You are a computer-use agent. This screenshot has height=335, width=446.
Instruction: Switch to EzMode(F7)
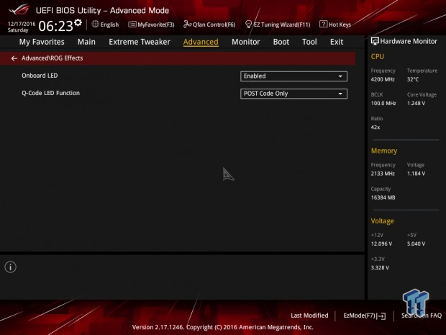click(365, 316)
